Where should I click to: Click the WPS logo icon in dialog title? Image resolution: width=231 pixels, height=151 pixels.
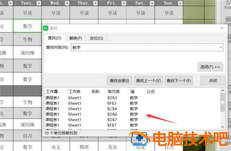point(46,28)
